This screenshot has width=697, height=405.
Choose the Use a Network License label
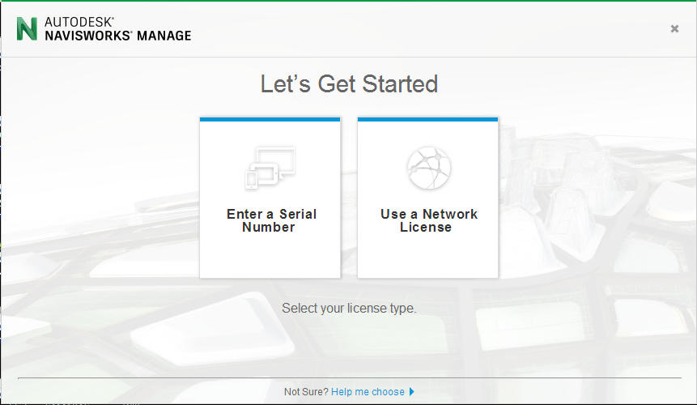click(x=428, y=220)
